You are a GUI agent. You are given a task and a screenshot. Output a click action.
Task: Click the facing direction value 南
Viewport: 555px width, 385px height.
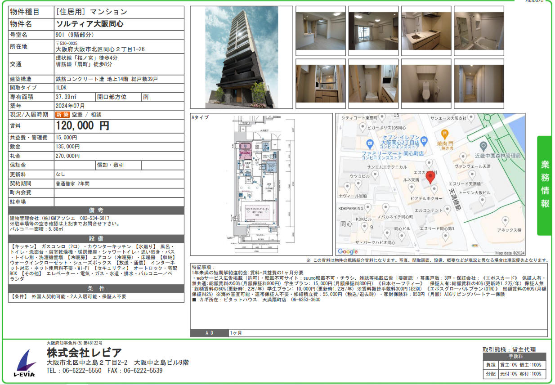point(146,97)
